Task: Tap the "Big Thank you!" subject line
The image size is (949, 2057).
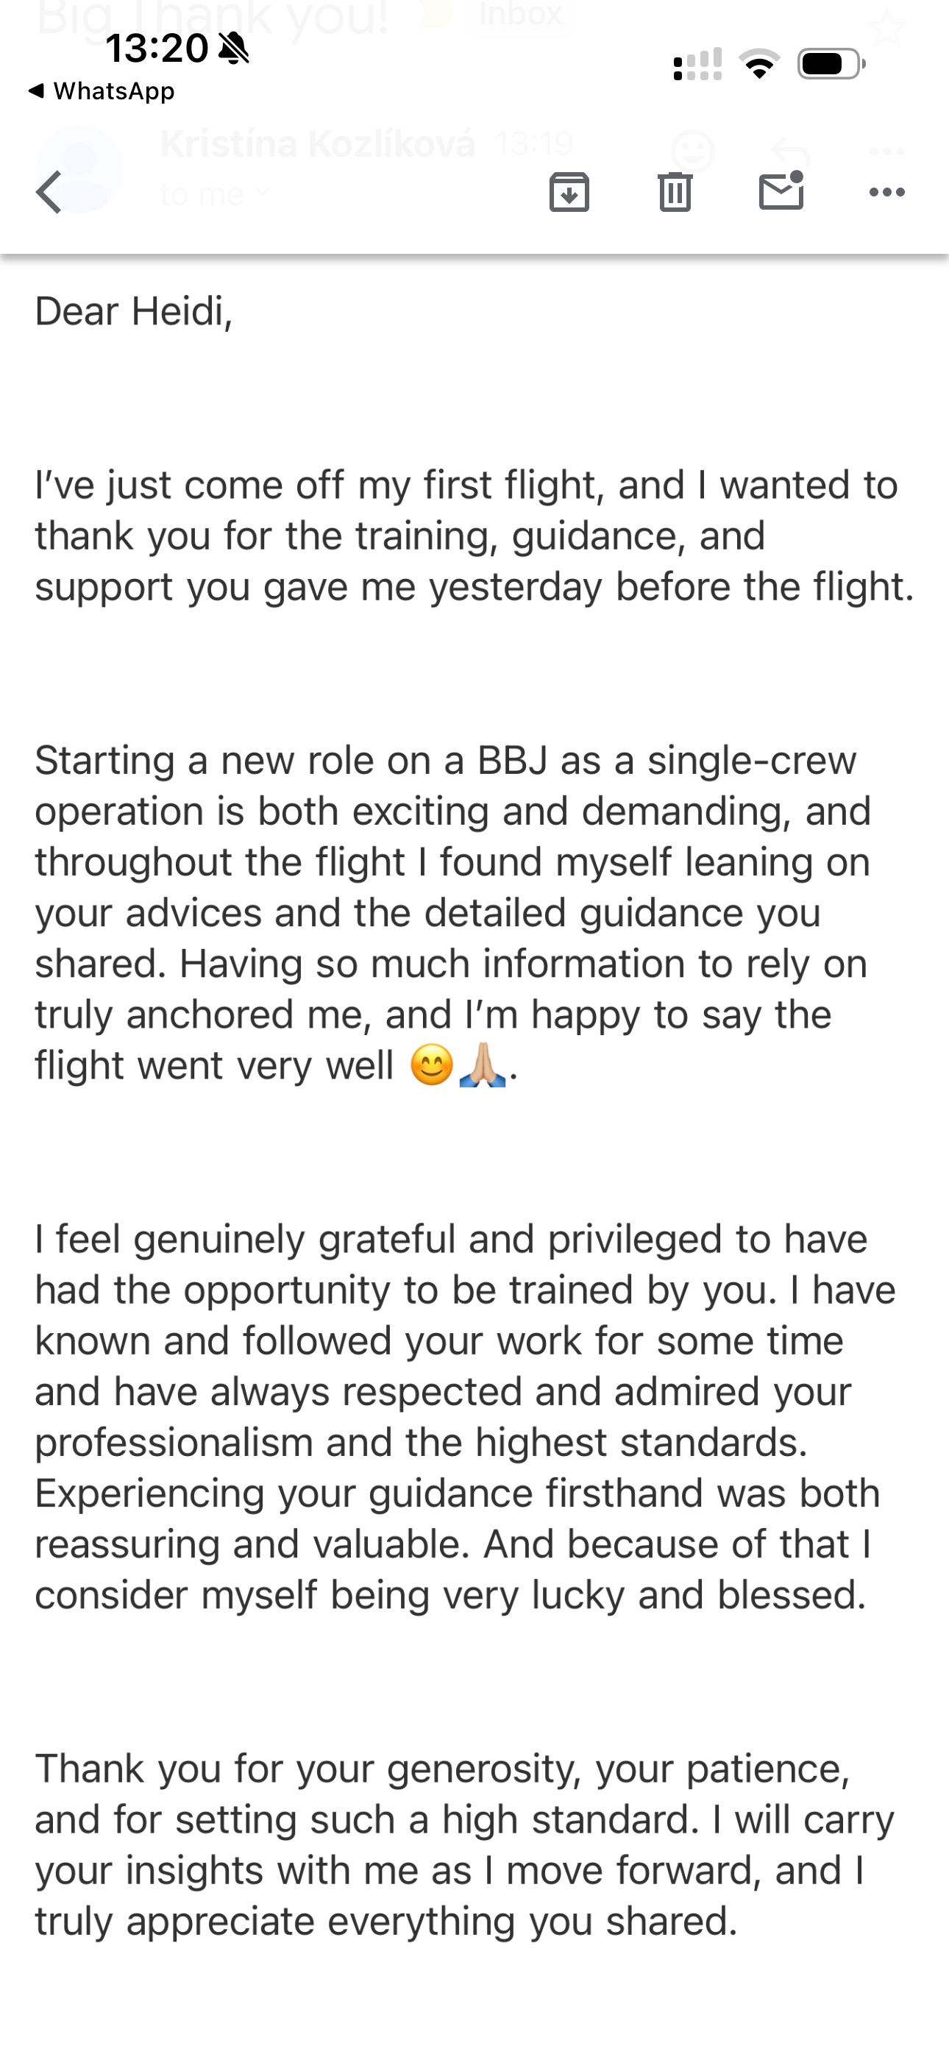Action: pos(212,18)
